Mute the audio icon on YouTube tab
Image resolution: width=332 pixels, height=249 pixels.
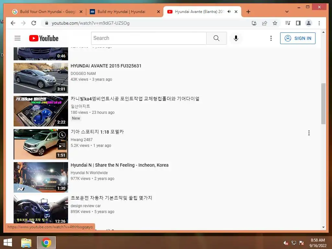[229, 12]
